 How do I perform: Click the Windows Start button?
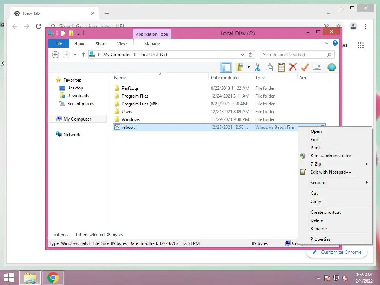click(9, 278)
